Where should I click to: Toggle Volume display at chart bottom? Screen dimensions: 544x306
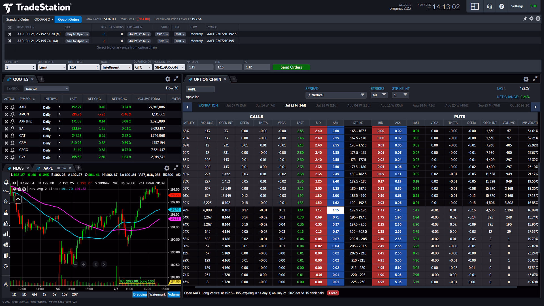pos(174,294)
